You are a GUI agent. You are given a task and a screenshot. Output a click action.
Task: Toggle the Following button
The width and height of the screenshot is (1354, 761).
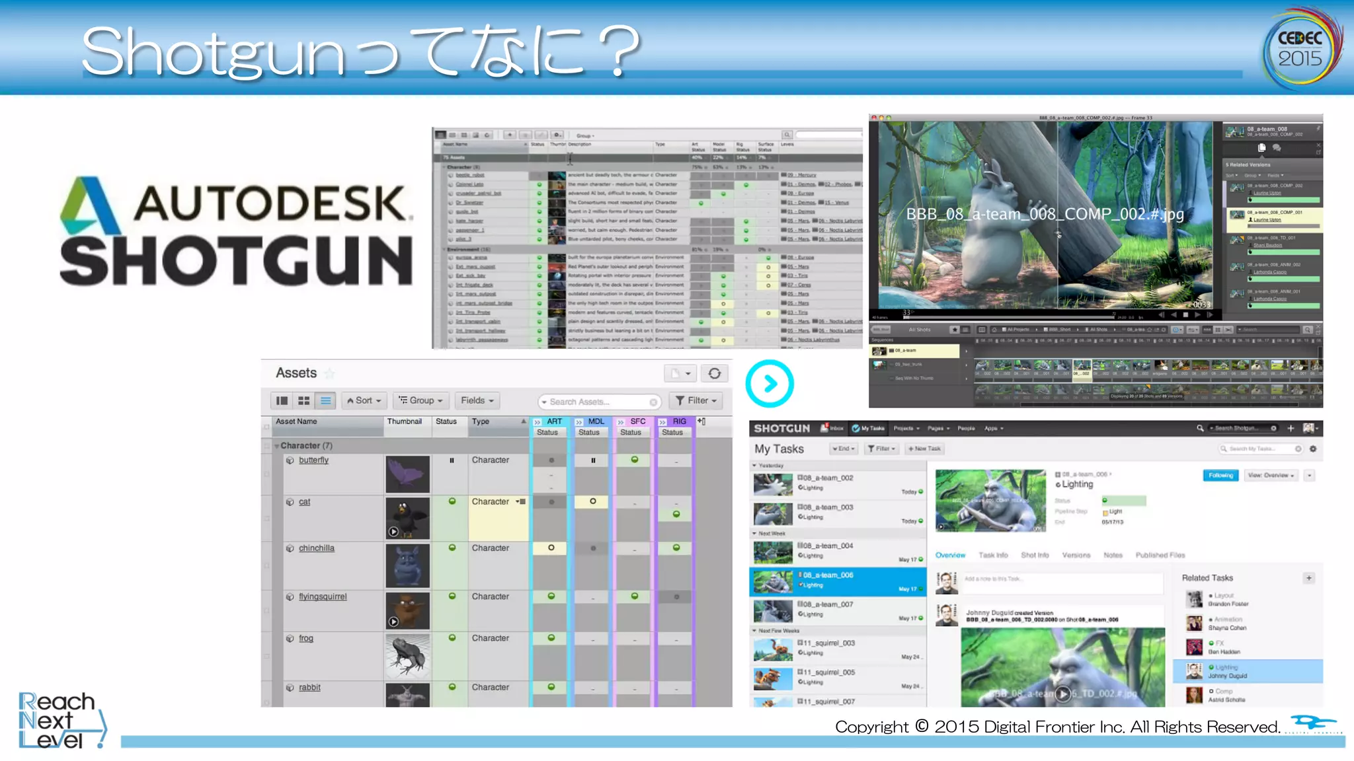(x=1220, y=475)
